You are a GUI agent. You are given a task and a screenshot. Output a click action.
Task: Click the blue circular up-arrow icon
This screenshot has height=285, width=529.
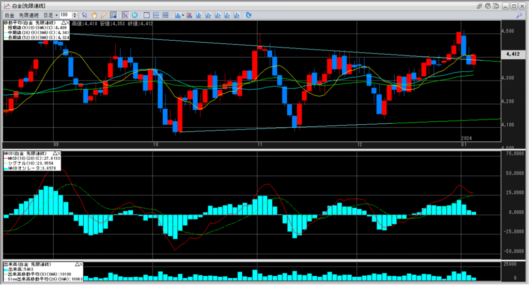tap(135, 15)
